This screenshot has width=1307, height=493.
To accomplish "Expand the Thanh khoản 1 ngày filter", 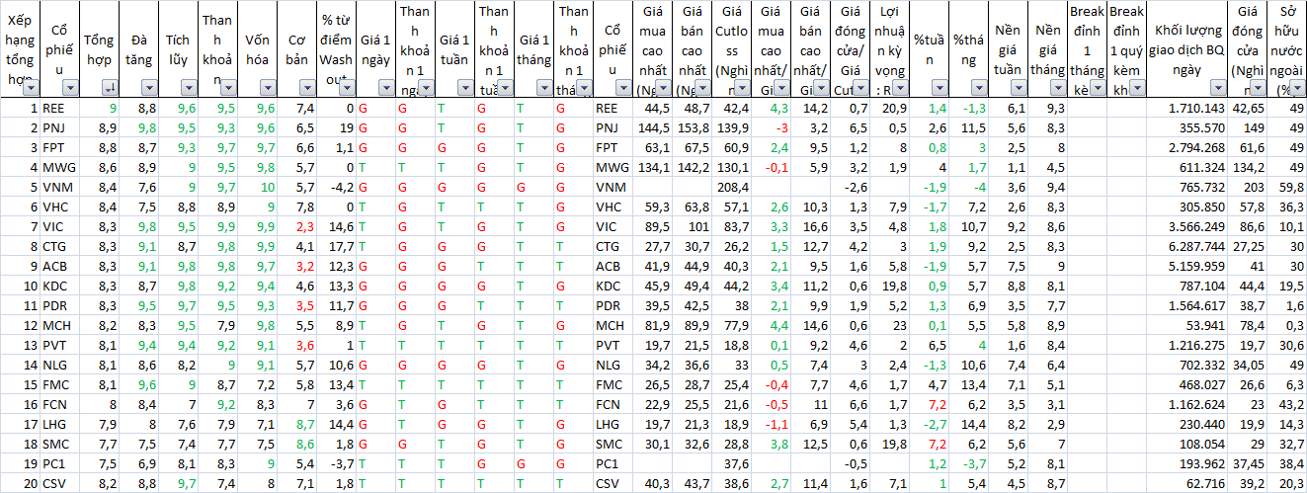I will (425, 89).
